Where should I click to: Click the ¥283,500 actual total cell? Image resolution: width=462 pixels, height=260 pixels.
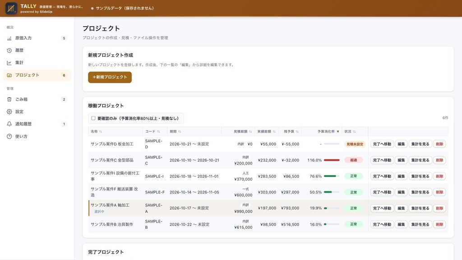(267, 176)
